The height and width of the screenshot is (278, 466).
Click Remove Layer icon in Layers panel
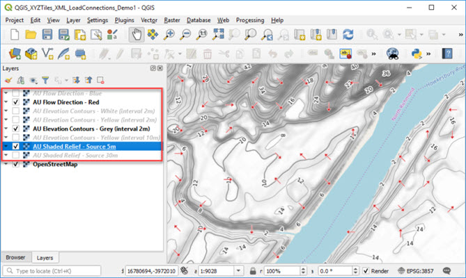100,80
